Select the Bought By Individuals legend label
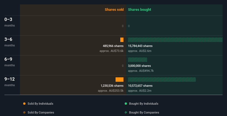Image resolution: width=227 pixels, height=116 pixels. 143,104
